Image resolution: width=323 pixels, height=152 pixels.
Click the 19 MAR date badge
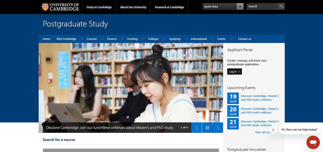[x=233, y=98]
